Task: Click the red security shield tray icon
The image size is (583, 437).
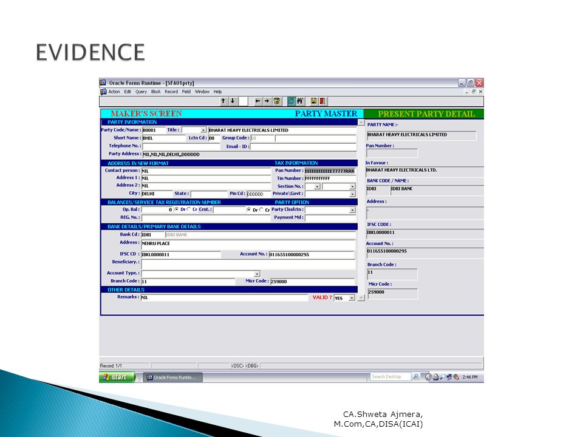Action: (456, 377)
